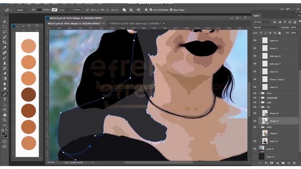Open path operations in options bar
The height and width of the screenshot is (169, 301).
[x=124, y=10]
